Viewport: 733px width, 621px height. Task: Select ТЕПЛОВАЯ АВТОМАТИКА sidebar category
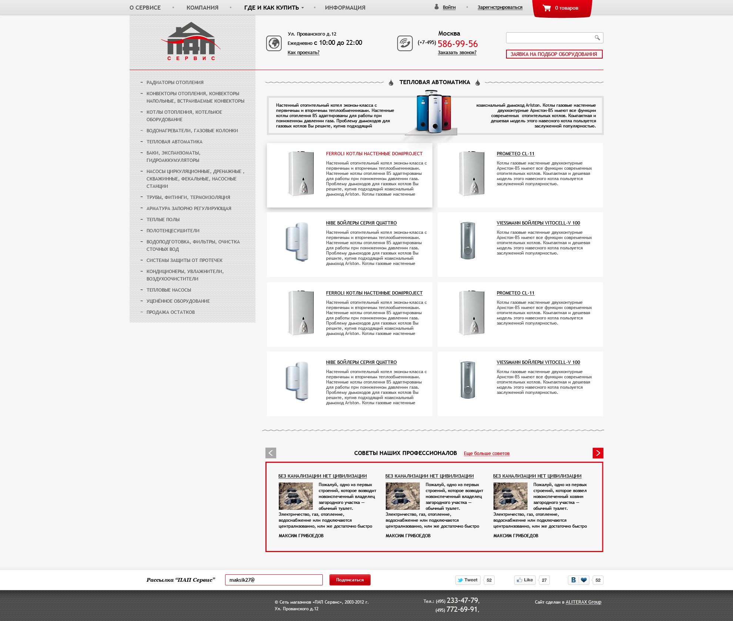click(174, 142)
